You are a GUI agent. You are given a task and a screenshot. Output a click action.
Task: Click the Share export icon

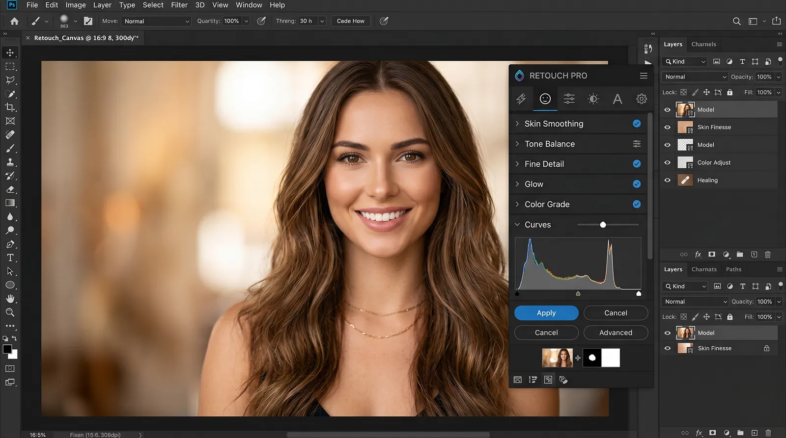click(x=776, y=21)
